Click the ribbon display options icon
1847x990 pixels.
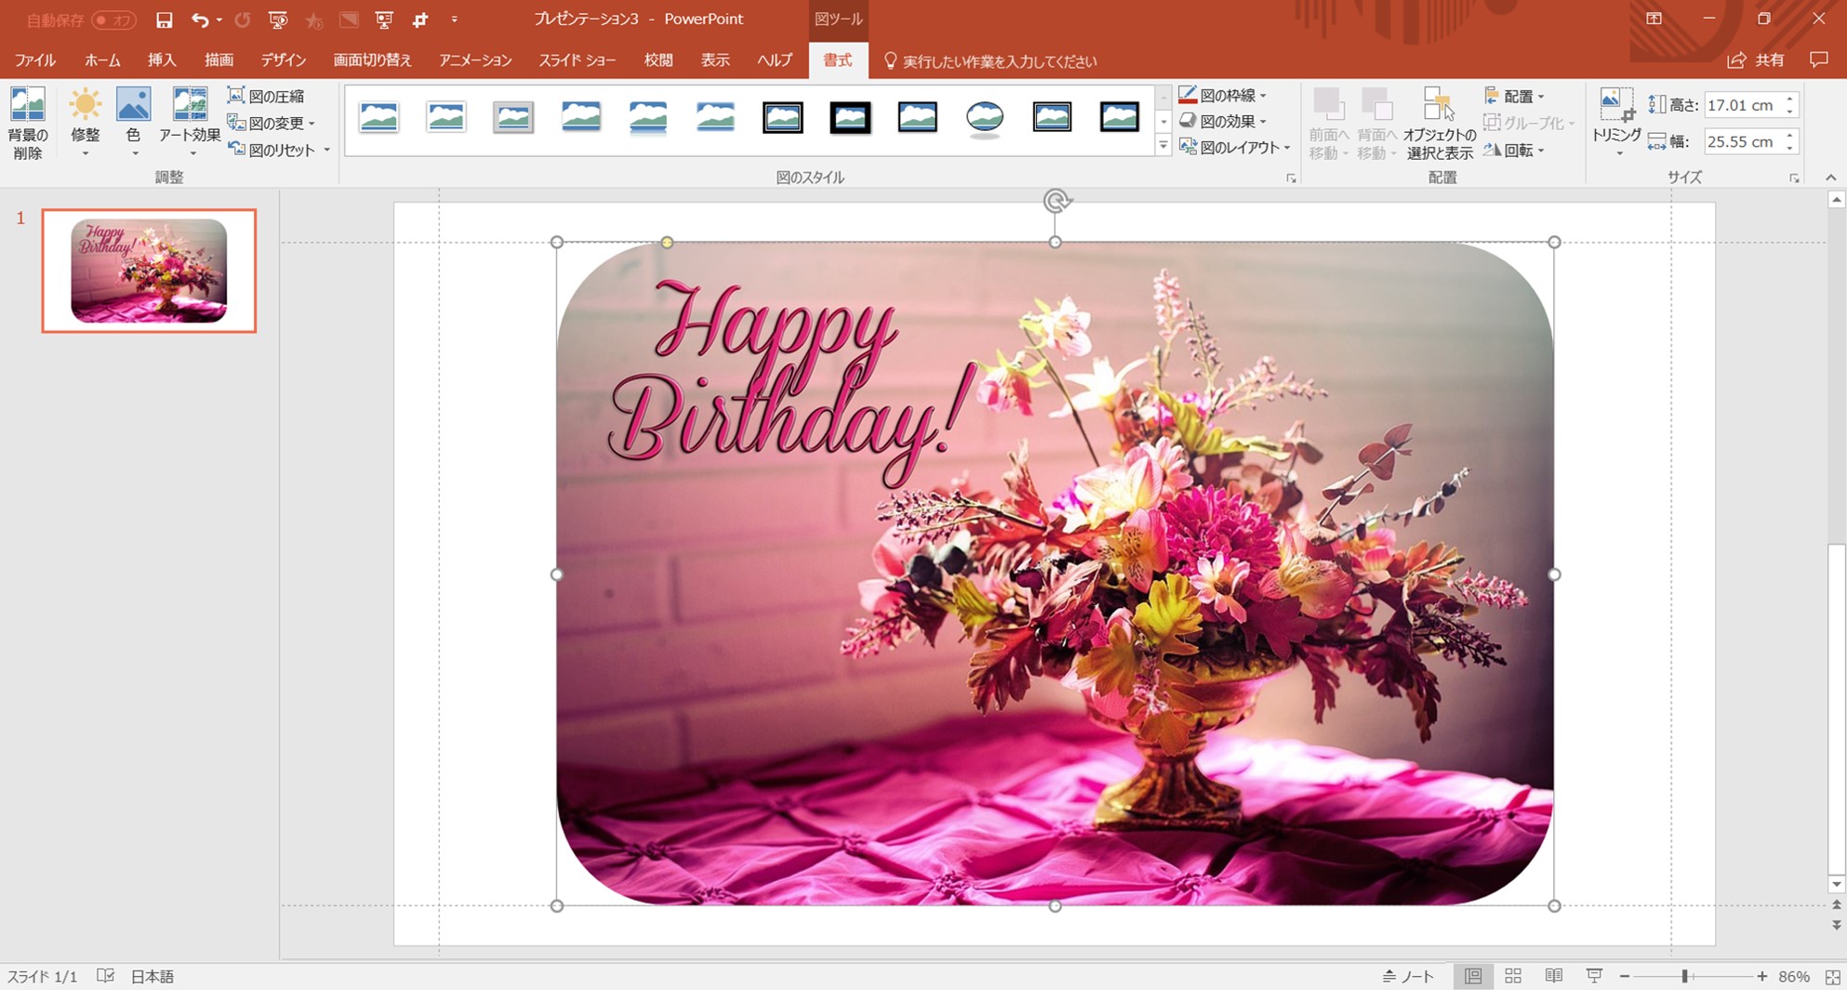pos(1654,19)
